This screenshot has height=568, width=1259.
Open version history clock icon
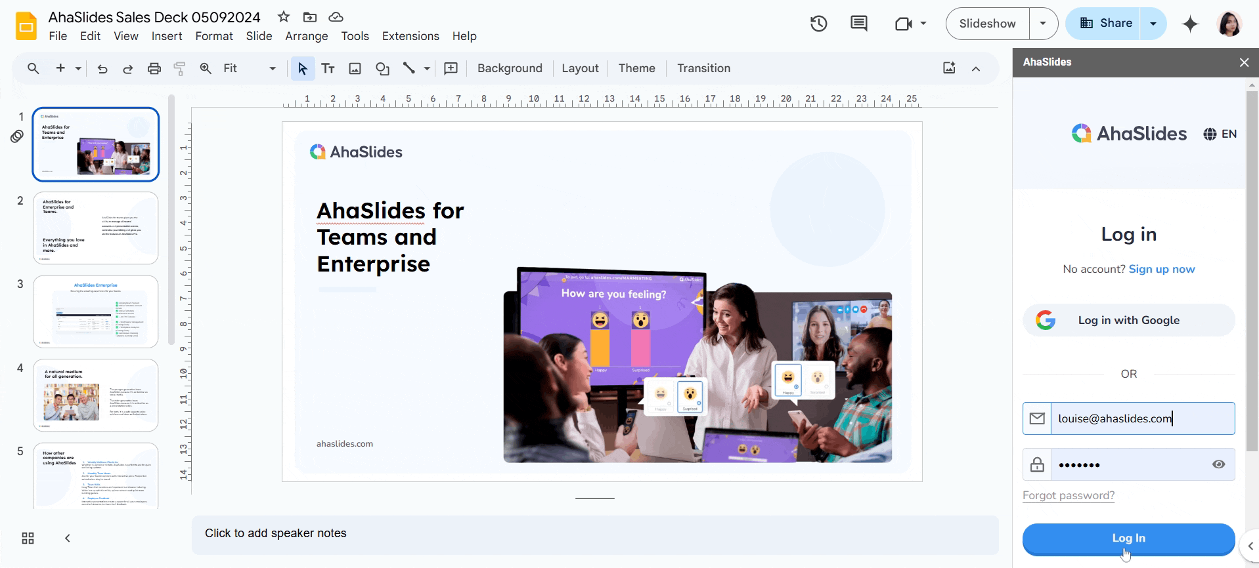click(x=818, y=24)
